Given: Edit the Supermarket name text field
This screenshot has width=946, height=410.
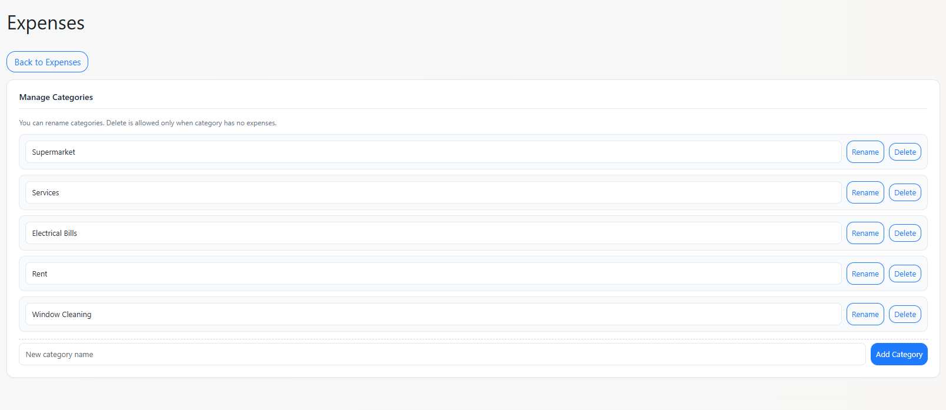Looking at the screenshot, I should click(x=433, y=152).
